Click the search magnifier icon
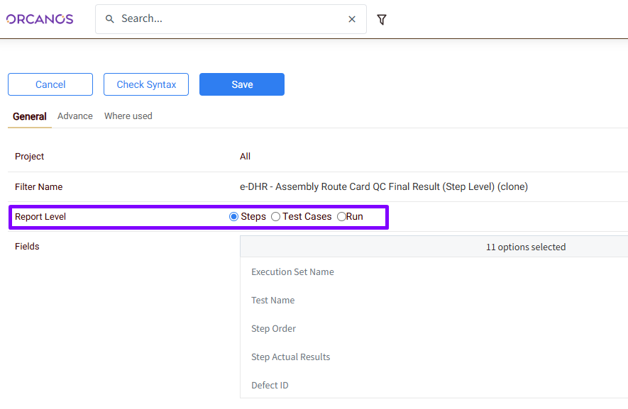The height and width of the screenshot is (409, 628). 110,19
